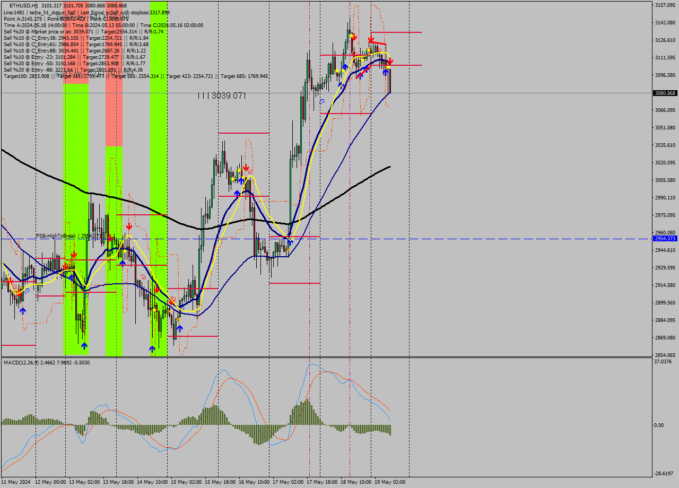Click the blue up arrow beneath the latest candles
The width and height of the screenshot is (679, 488).
pyautogui.click(x=386, y=72)
